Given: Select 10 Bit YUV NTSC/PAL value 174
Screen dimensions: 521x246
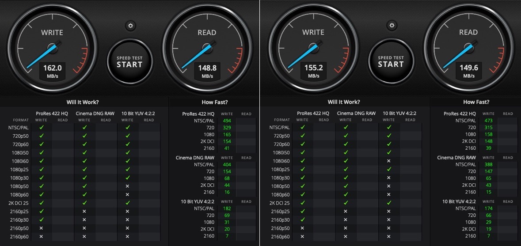Looking at the screenshot, I should point(488,208).
